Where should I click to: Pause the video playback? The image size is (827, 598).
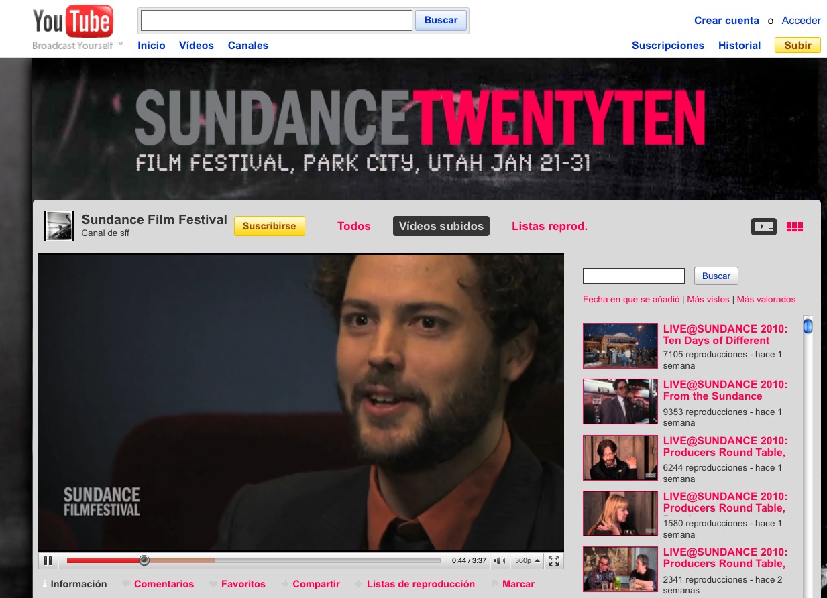point(48,560)
